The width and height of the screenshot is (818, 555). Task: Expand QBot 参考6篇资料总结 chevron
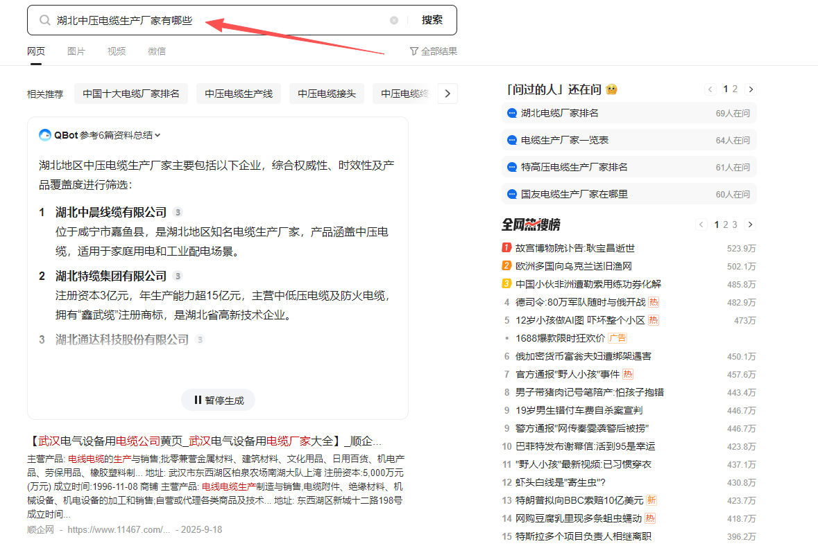[x=157, y=135]
